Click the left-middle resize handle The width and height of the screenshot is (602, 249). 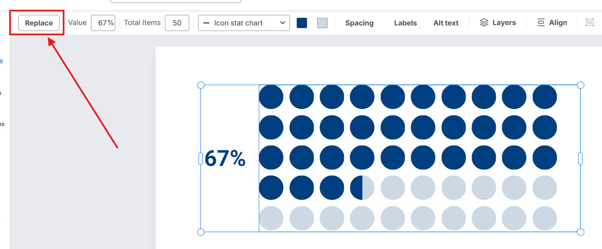point(201,159)
